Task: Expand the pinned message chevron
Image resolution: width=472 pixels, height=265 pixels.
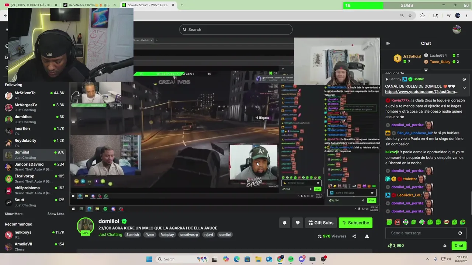Action: 464,88
